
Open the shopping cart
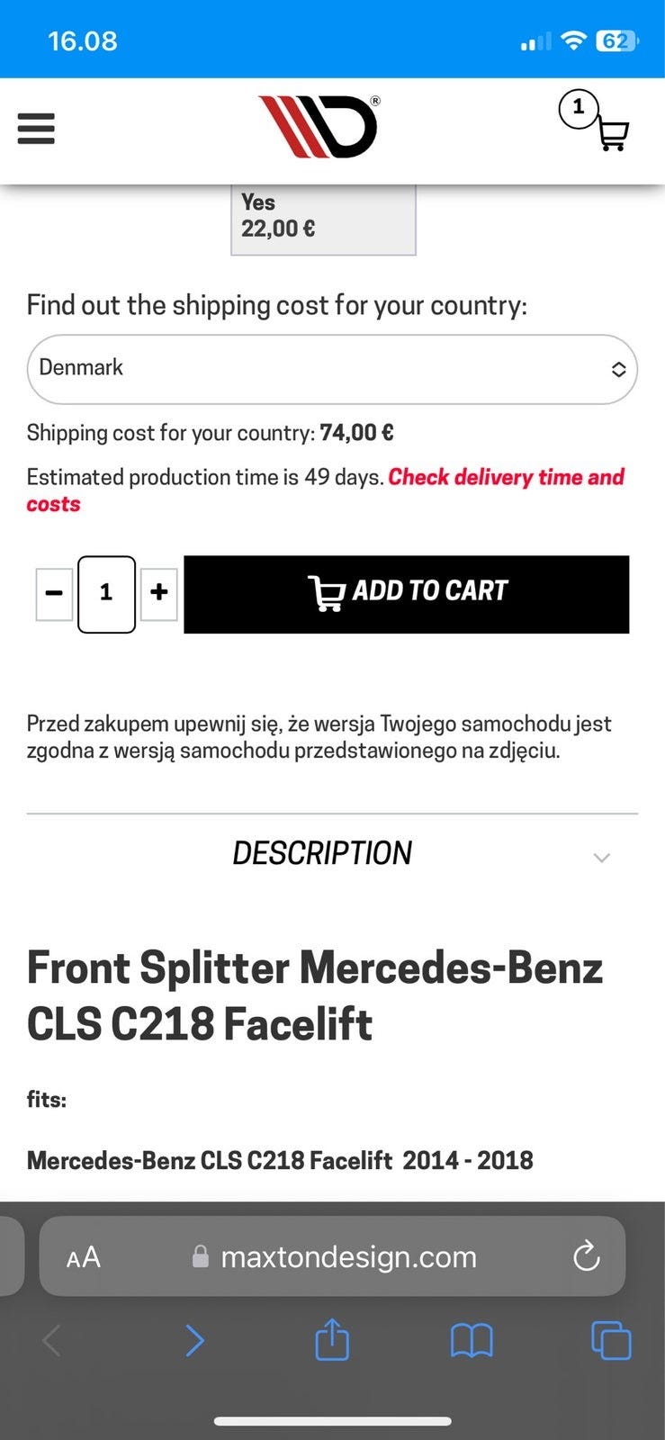coord(611,133)
